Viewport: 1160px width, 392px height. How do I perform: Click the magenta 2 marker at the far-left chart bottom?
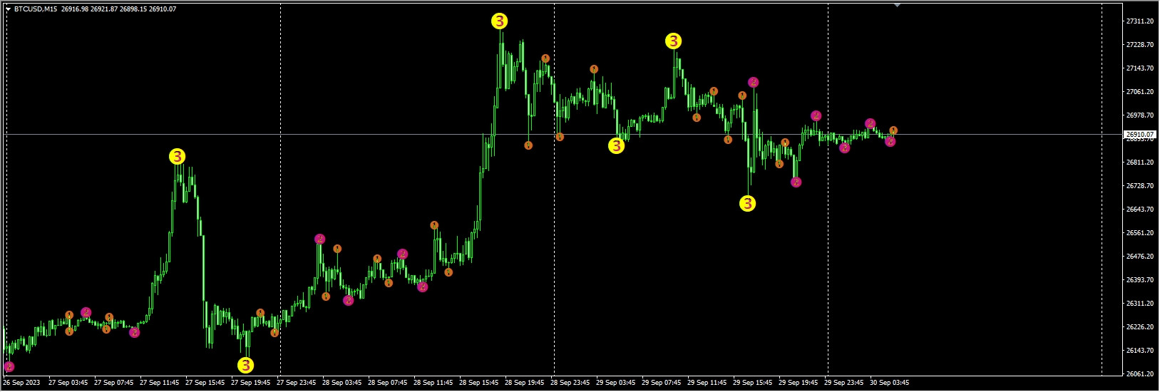click(9, 367)
